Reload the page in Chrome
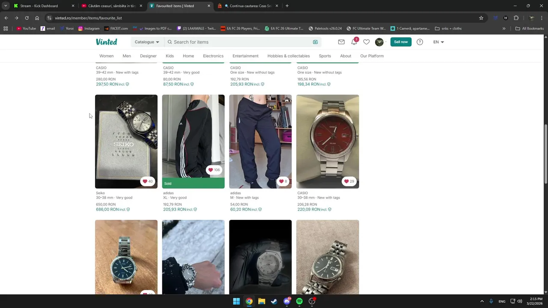The width and height of the screenshot is (548, 308). coord(27,18)
